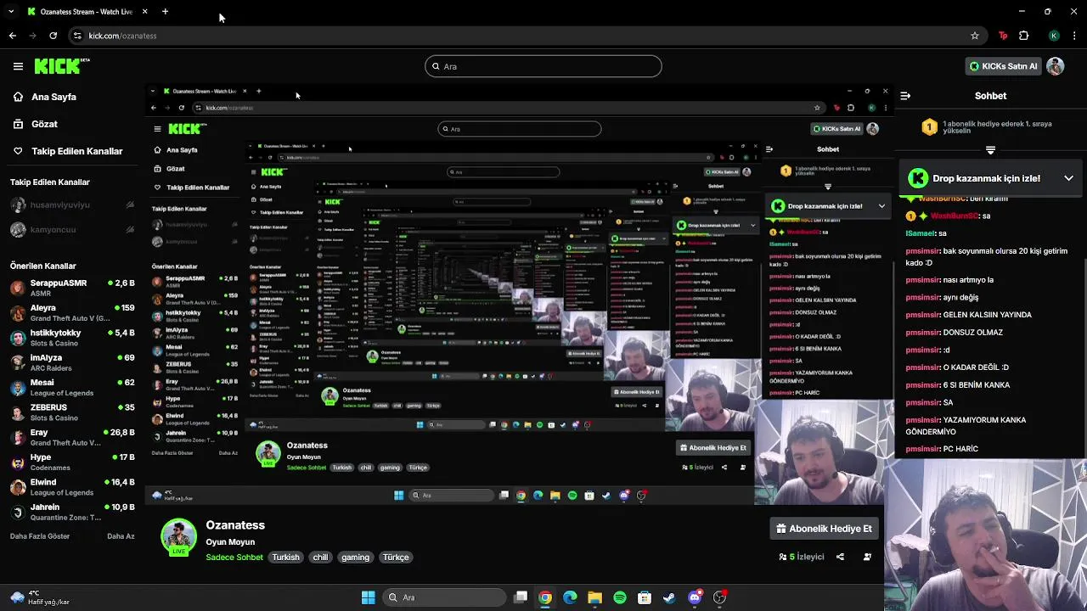Viewport: 1087px width, 611px height.
Task: Select the chill stream tag
Action: click(320, 558)
